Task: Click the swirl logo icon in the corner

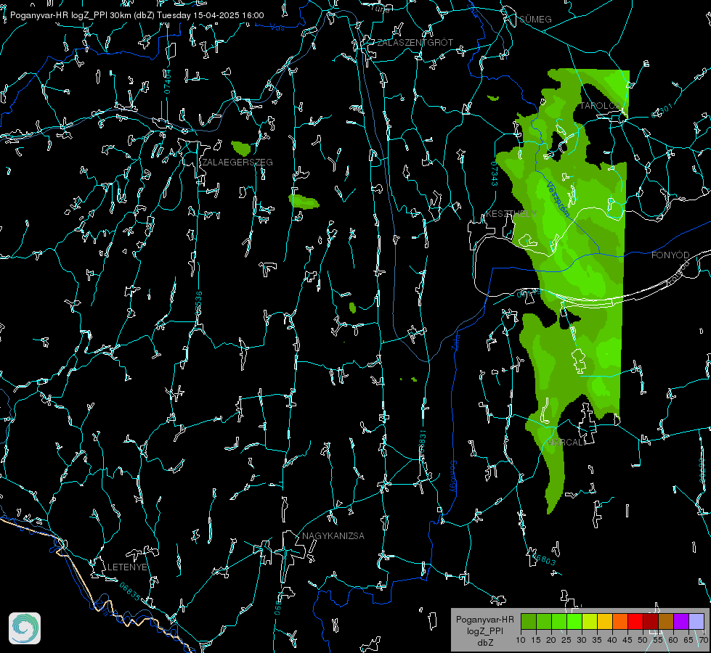Action: point(25,628)
